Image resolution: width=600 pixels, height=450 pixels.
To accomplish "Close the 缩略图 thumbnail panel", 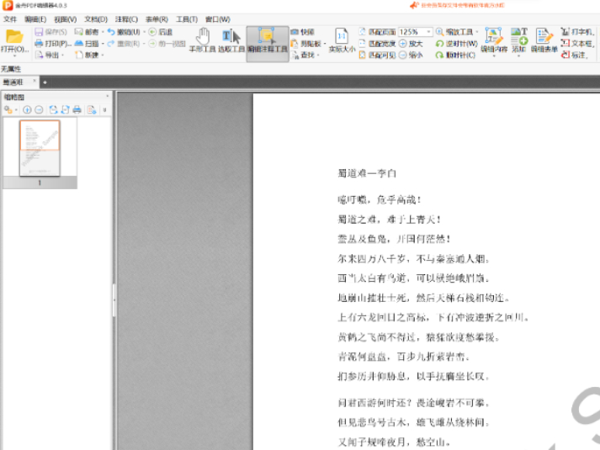I will click(107, 96).
